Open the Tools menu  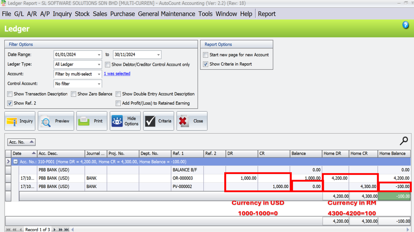click(205, 14)
